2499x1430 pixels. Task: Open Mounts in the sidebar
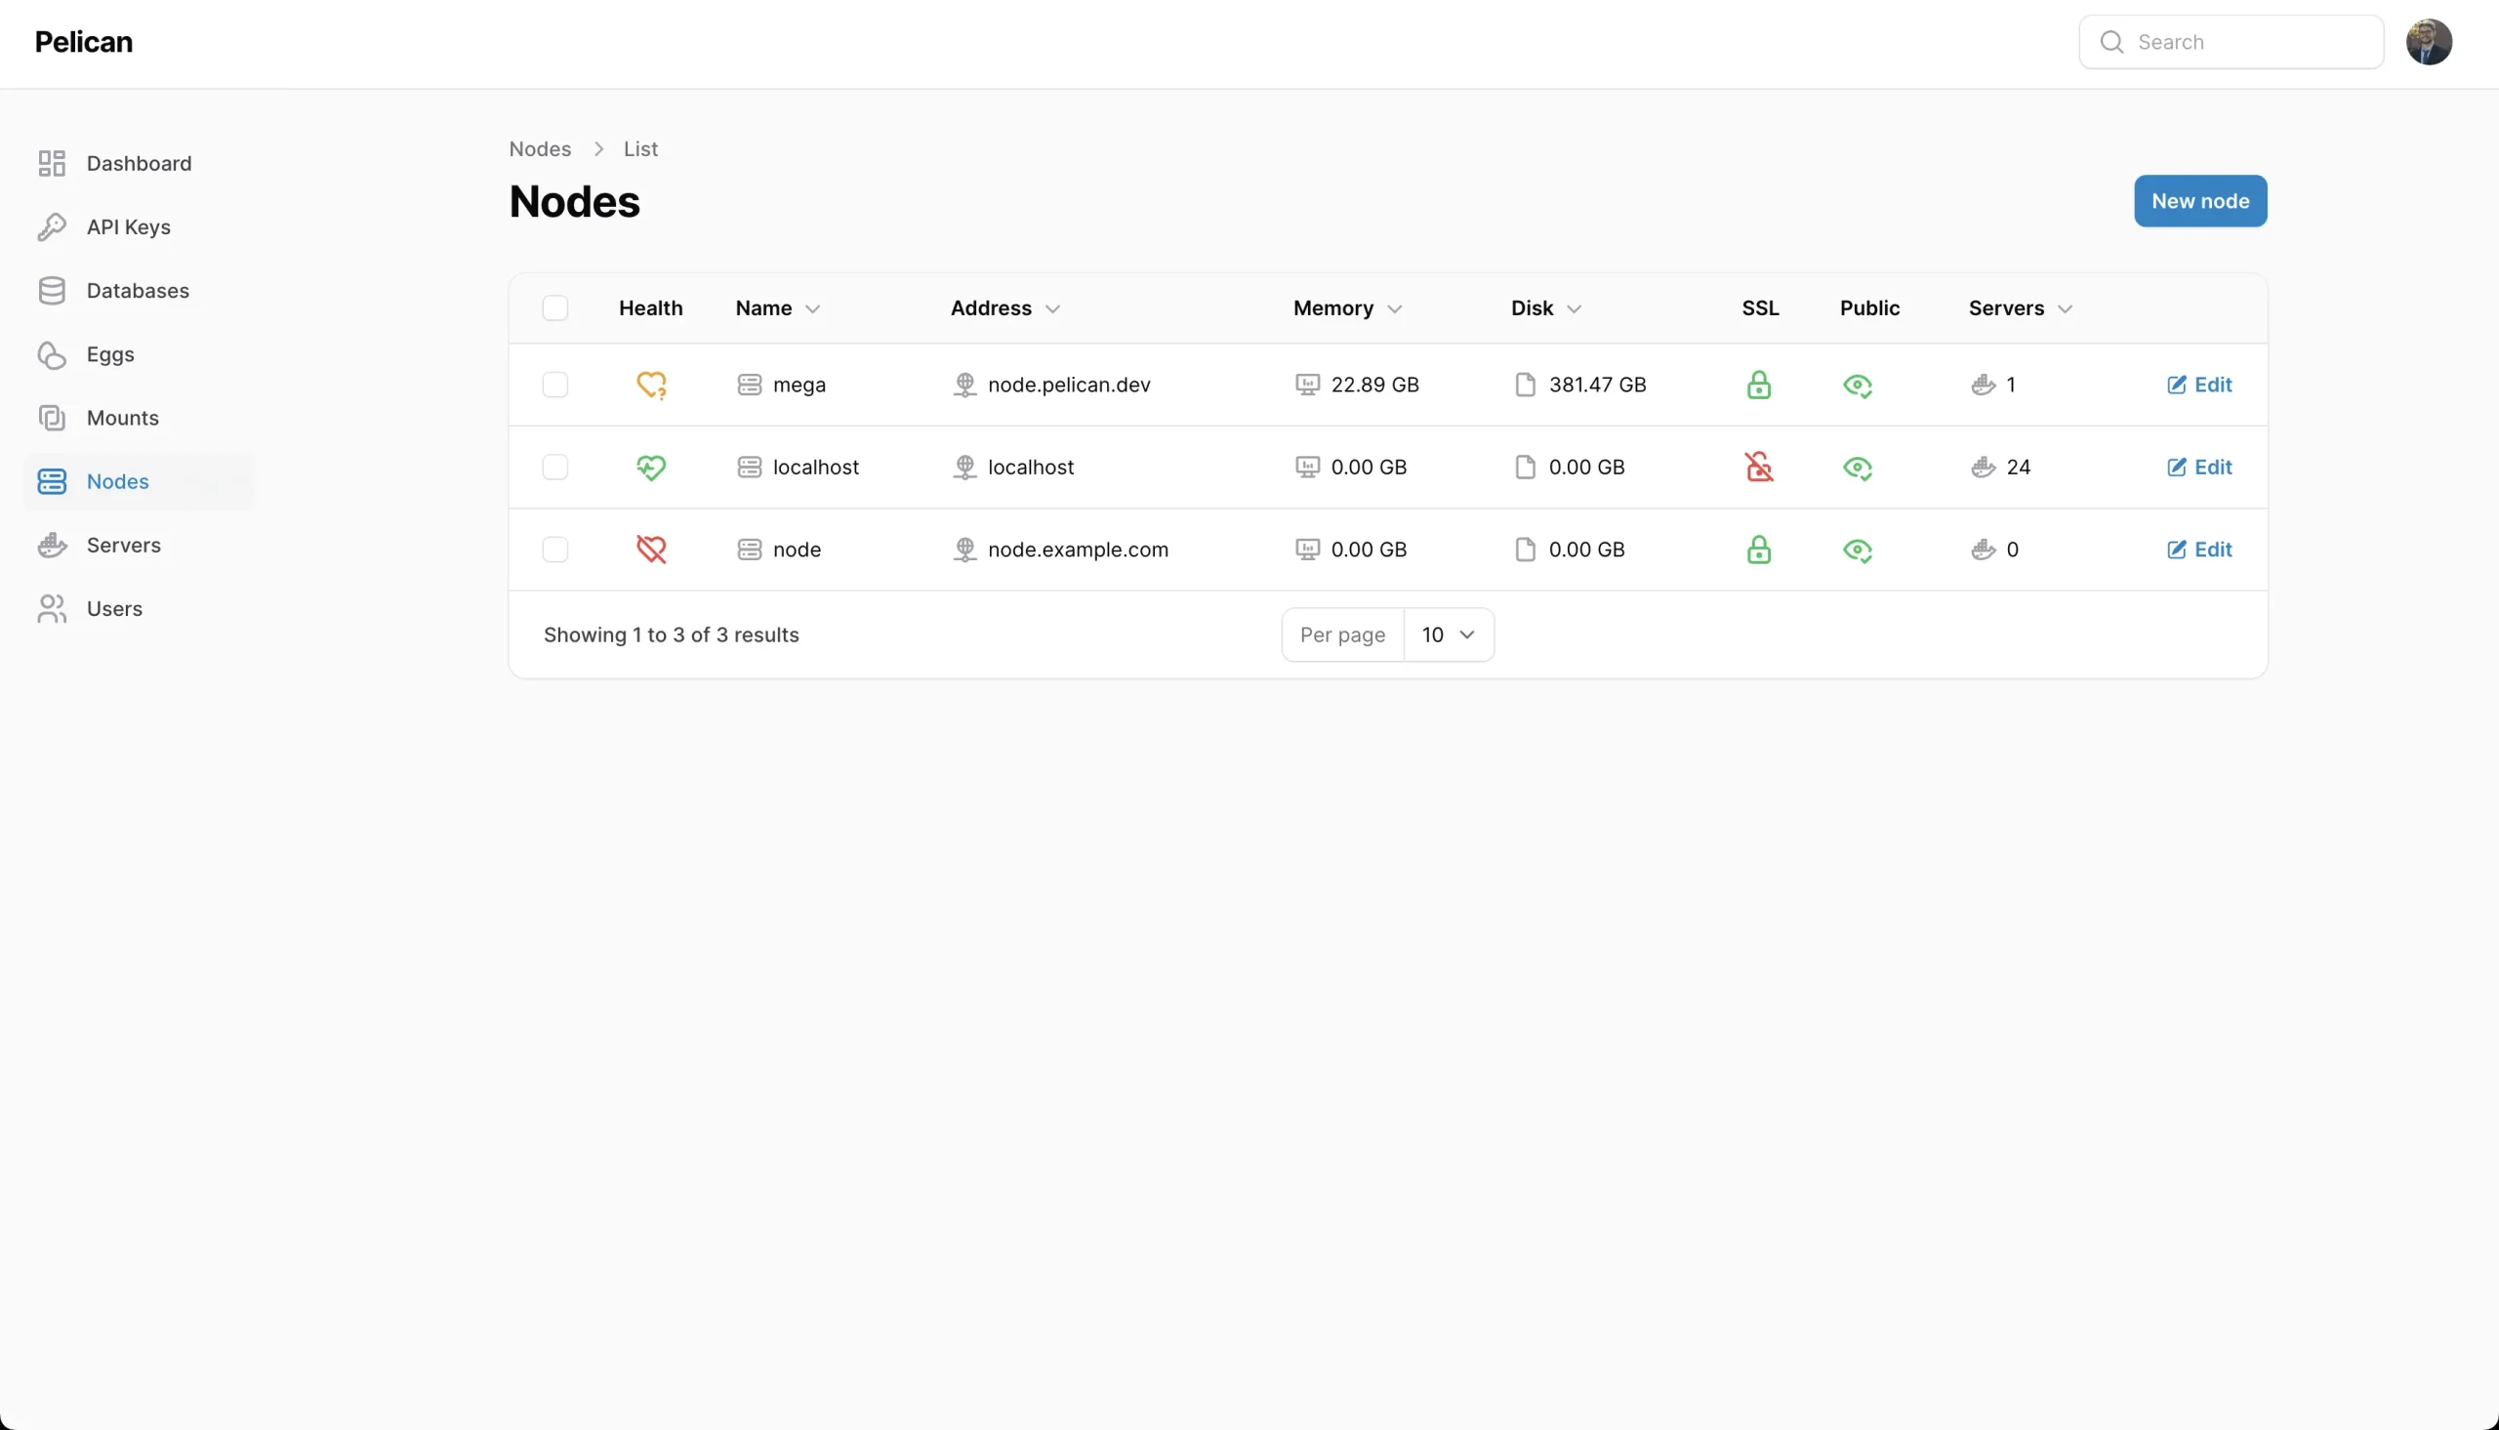pos(139,419)
